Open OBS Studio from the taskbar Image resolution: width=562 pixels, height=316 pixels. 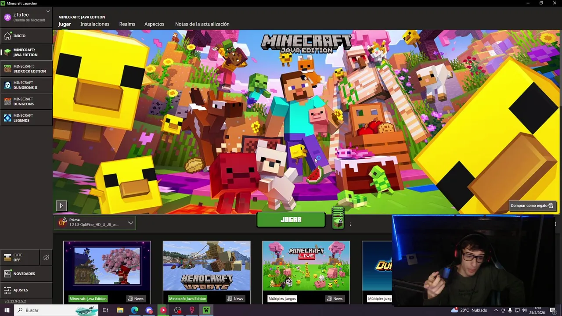[x=177, y=310]
